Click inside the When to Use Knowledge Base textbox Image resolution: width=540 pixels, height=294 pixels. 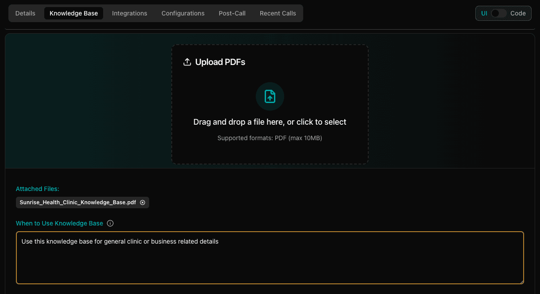click(x=270, y=256)
